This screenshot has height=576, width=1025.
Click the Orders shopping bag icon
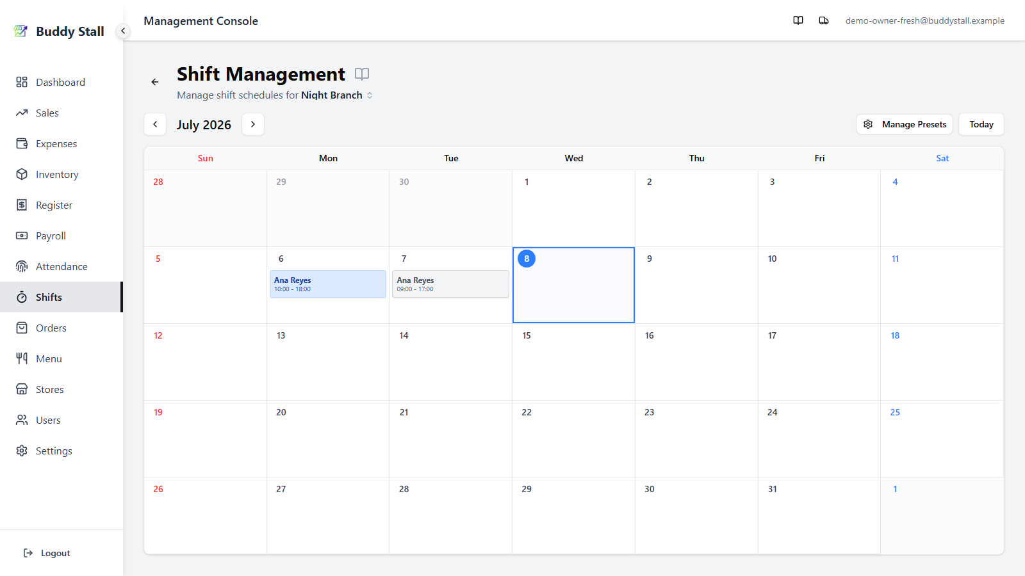(x=22, y=328)
